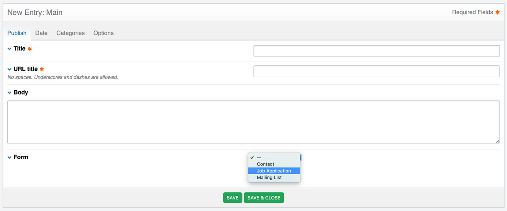Open the Options tab
The width and height of the screenshot is (507, 211).
104,33
